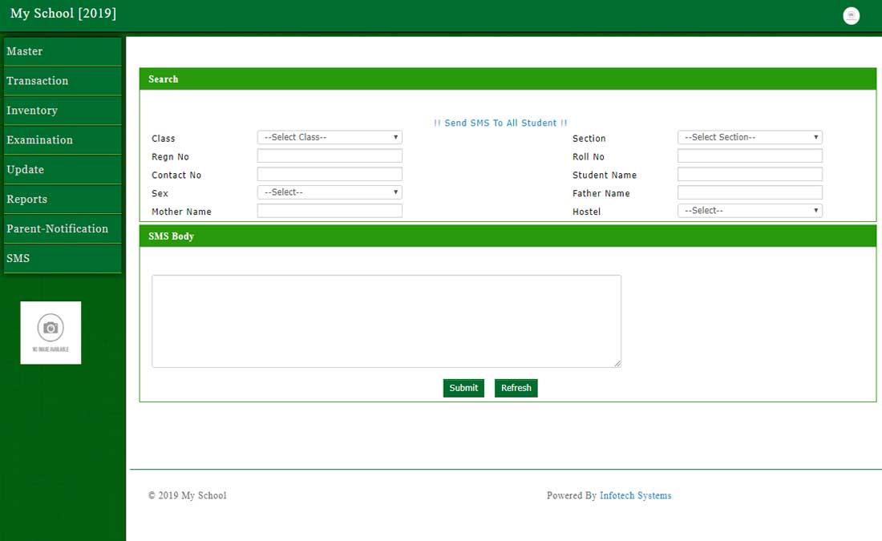Click the Contact No input box
Viewport: 882px width, 541px height.
pyautogui.click(x=330, y=175)
